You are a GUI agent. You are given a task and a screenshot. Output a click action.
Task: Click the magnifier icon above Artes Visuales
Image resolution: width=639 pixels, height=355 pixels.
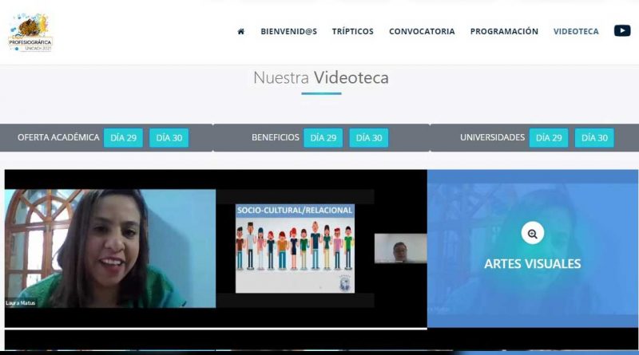coord(532,233)
